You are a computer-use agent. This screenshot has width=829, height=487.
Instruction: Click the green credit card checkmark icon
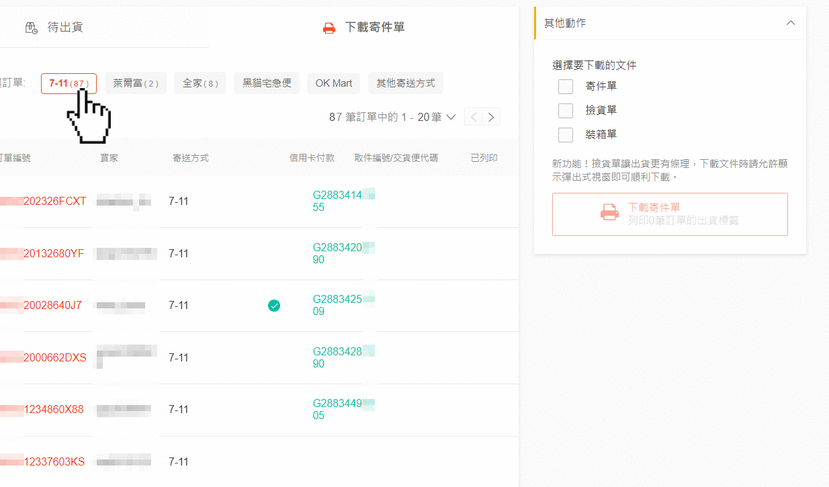click(x=274, y=306)
